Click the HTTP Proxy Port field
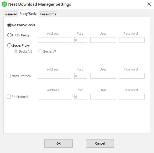This screenshot has height=153, width=154. [x=81, y=40]
